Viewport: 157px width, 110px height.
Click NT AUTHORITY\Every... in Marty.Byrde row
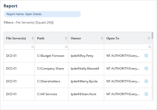tap(123, 81)
